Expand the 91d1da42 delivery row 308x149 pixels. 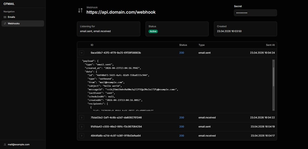coord(81,126)
